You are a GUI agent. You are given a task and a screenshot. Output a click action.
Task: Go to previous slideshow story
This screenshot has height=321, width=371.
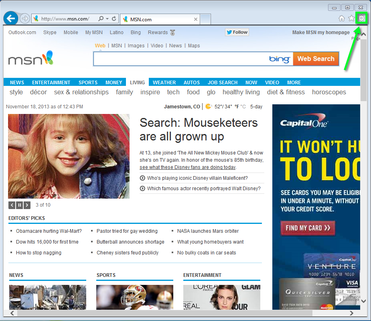pos(12,205)
